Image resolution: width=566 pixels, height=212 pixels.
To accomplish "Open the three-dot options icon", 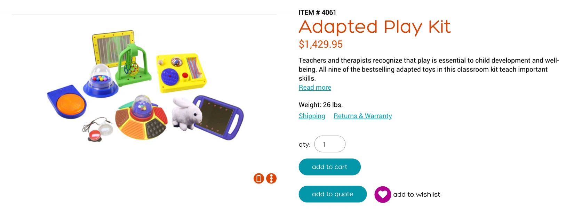I will 271,179.
